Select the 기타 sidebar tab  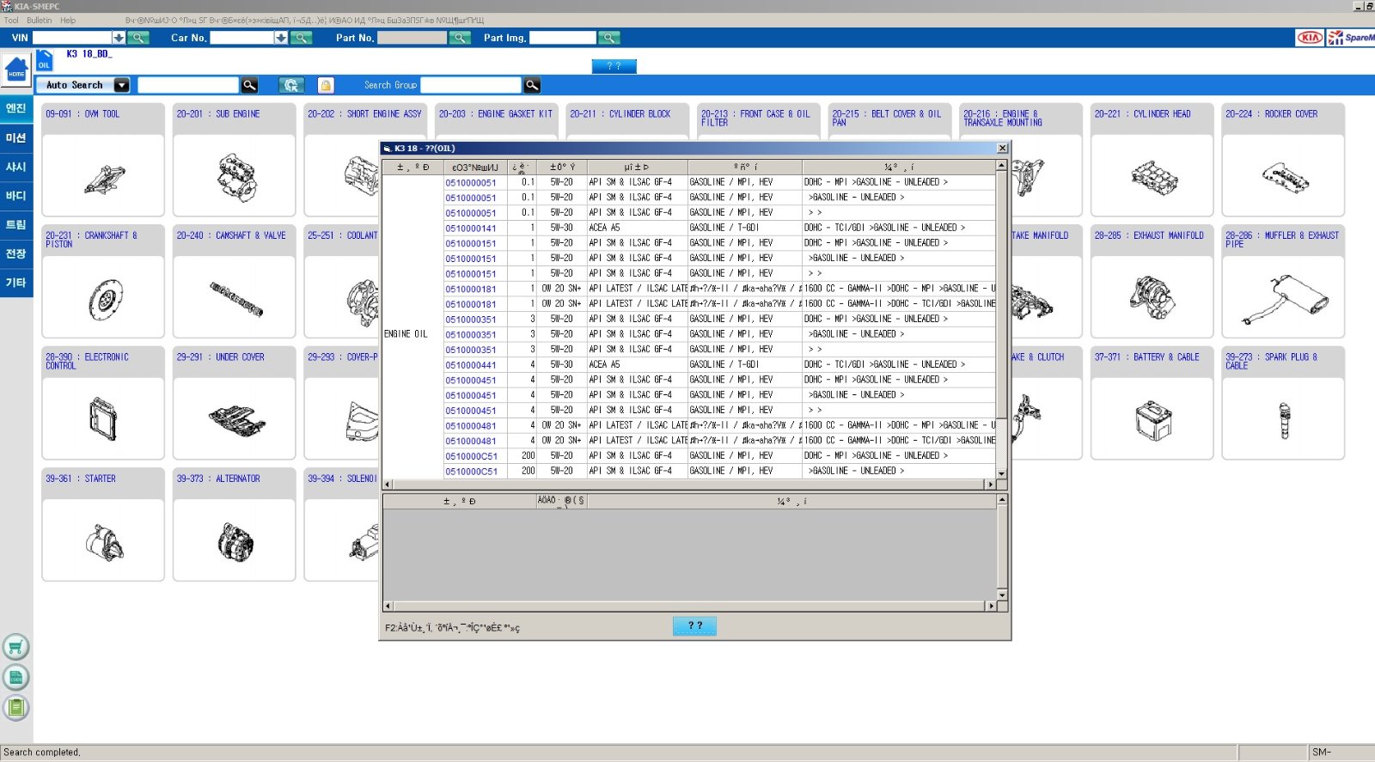click(16, 283)
